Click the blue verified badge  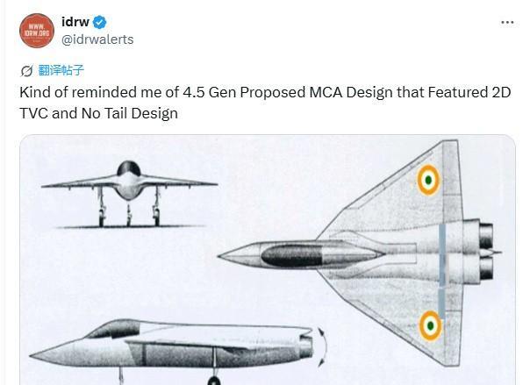click(x=101, y=23)
